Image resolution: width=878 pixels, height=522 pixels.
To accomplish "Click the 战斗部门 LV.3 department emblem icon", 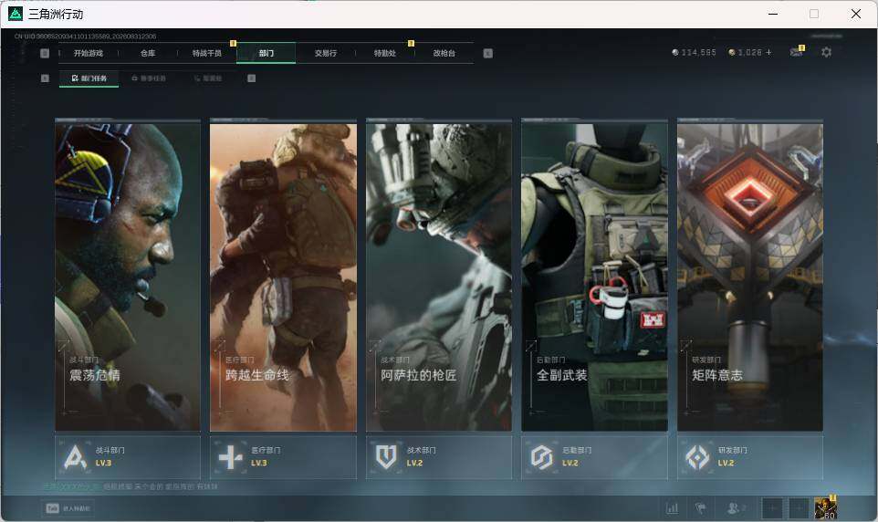I will coord(75,457).
